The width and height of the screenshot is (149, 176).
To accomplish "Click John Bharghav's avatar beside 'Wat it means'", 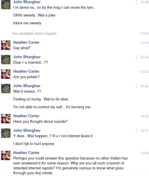I will (6, 89).
